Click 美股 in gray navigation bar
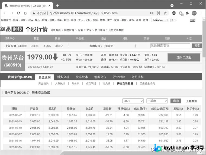This screenshot has height=155, width=206. tap(146, 38)
